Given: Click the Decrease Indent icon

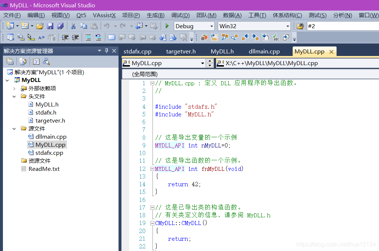Looking at the screenshot, I should click(x=65, y=37).
